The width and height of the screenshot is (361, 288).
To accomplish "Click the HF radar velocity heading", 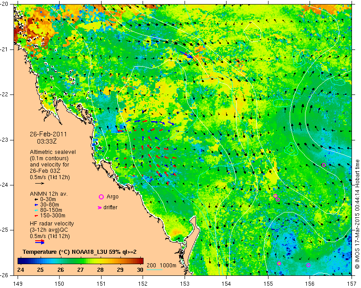I will click(52, 224).
